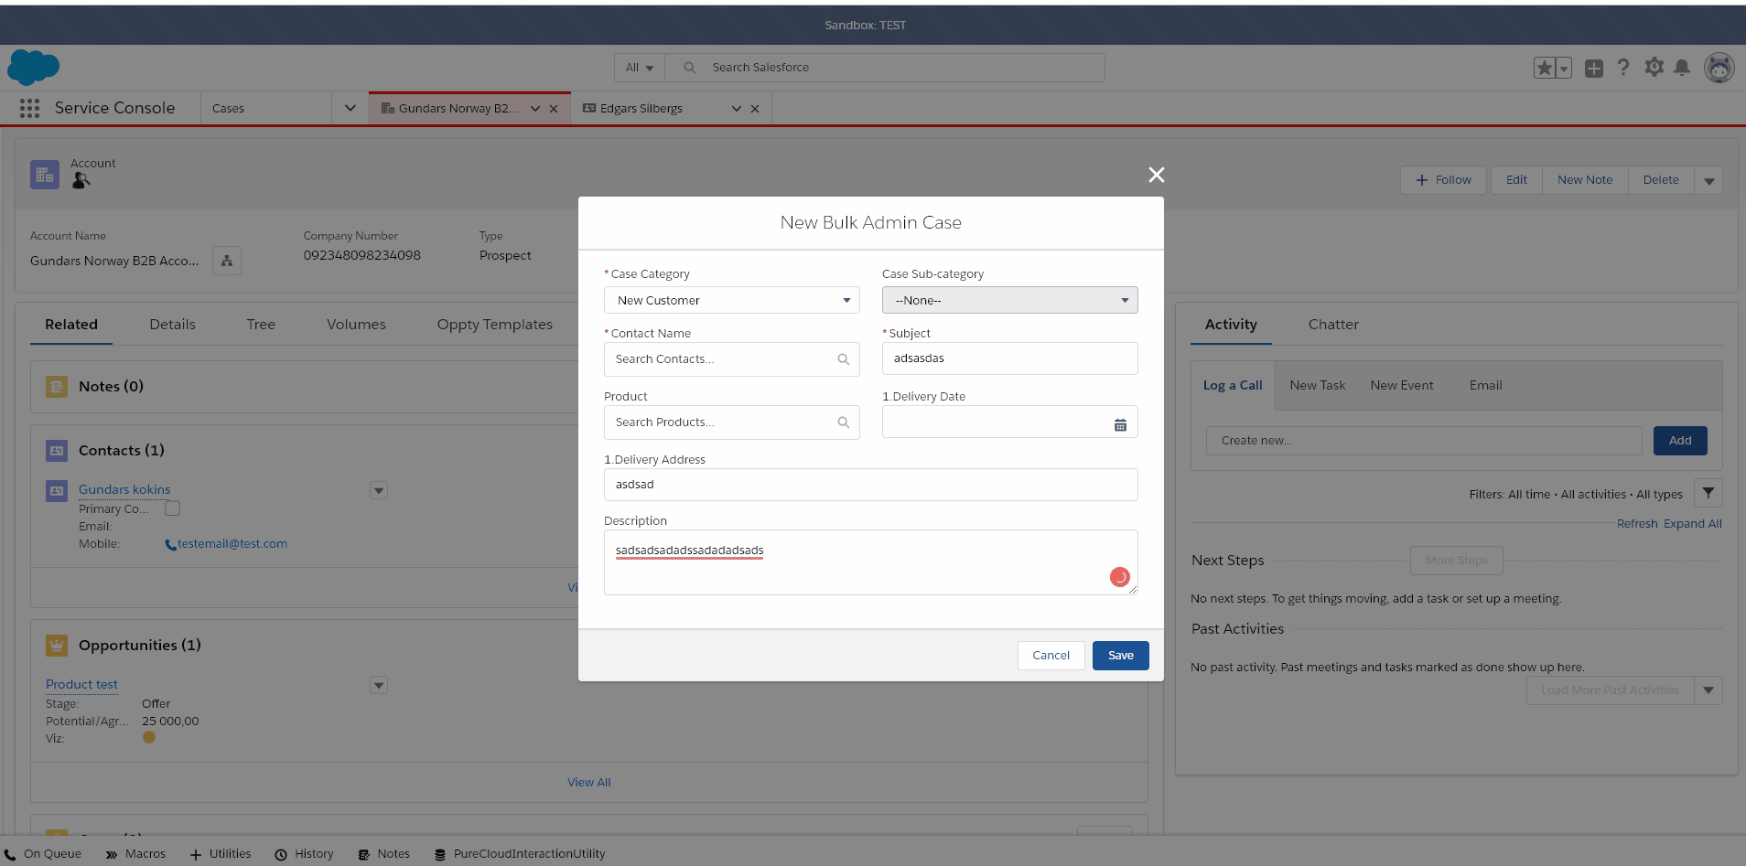This screenshot has height=866, width=1746.
Task: Click the yellow Viz status indicator dot
Action: pyautogui.click(x=148, y=737)
